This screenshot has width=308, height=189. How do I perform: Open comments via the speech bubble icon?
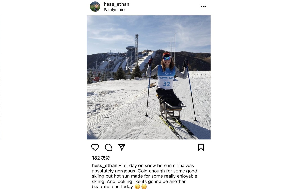(x=108, y=147)
